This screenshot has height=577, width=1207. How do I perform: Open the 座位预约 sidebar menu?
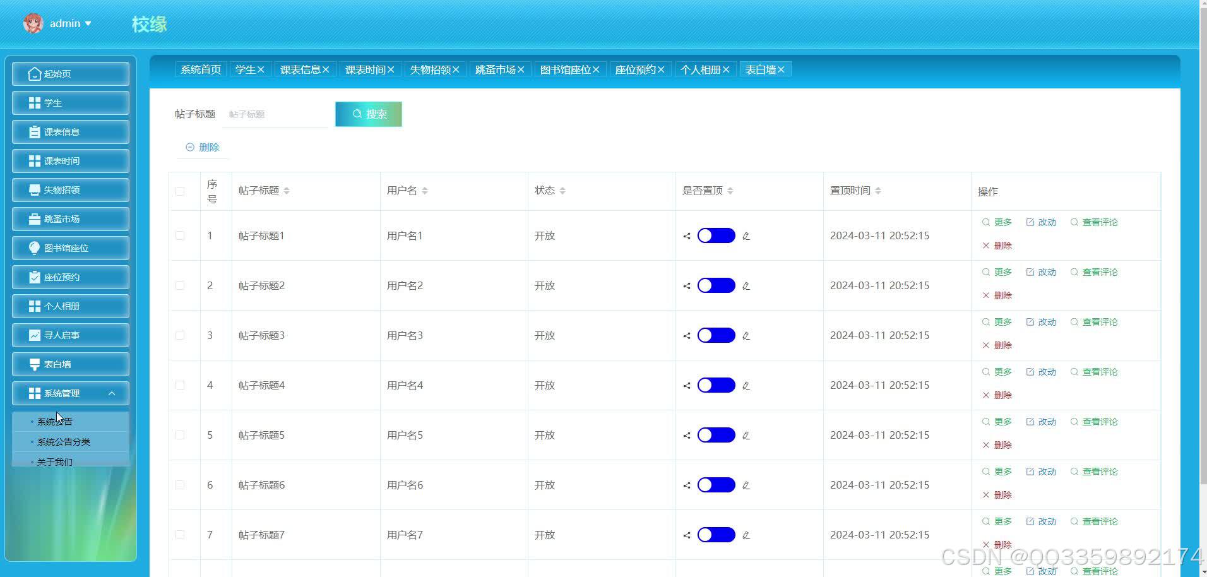coord(71,277)
